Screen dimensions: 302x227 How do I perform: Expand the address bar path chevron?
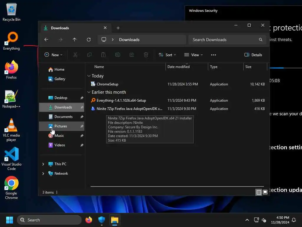(113, 40)
